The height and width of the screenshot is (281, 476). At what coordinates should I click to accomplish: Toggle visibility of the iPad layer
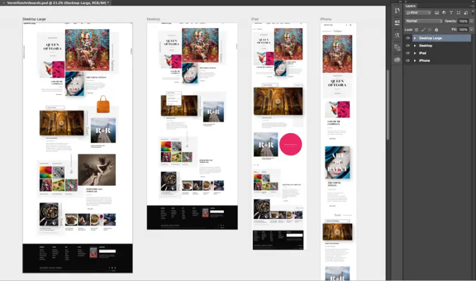[x=408, y=53]
